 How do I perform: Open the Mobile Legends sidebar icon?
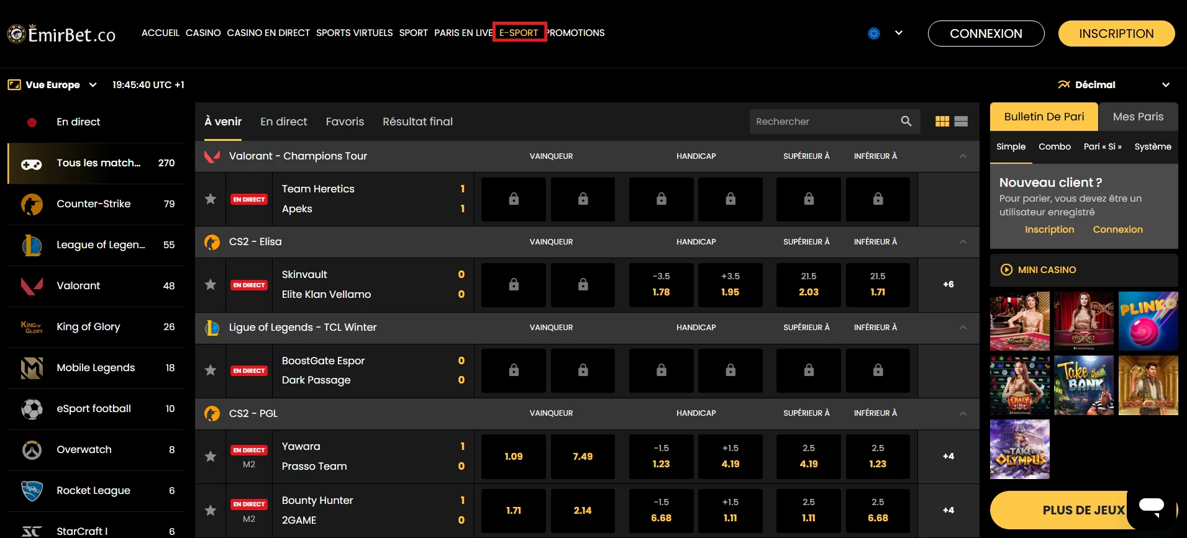point(32,368)
